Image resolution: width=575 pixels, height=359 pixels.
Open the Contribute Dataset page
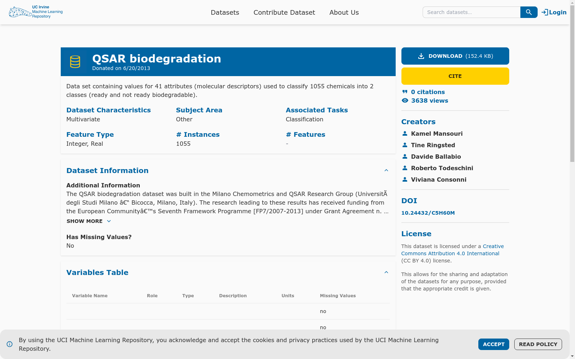pyautogui.click(x=284, y=13)
